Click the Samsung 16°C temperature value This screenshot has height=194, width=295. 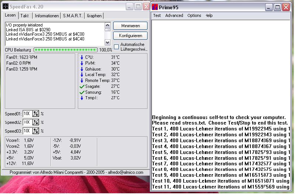pyautogui.click(x=115, y=92)
